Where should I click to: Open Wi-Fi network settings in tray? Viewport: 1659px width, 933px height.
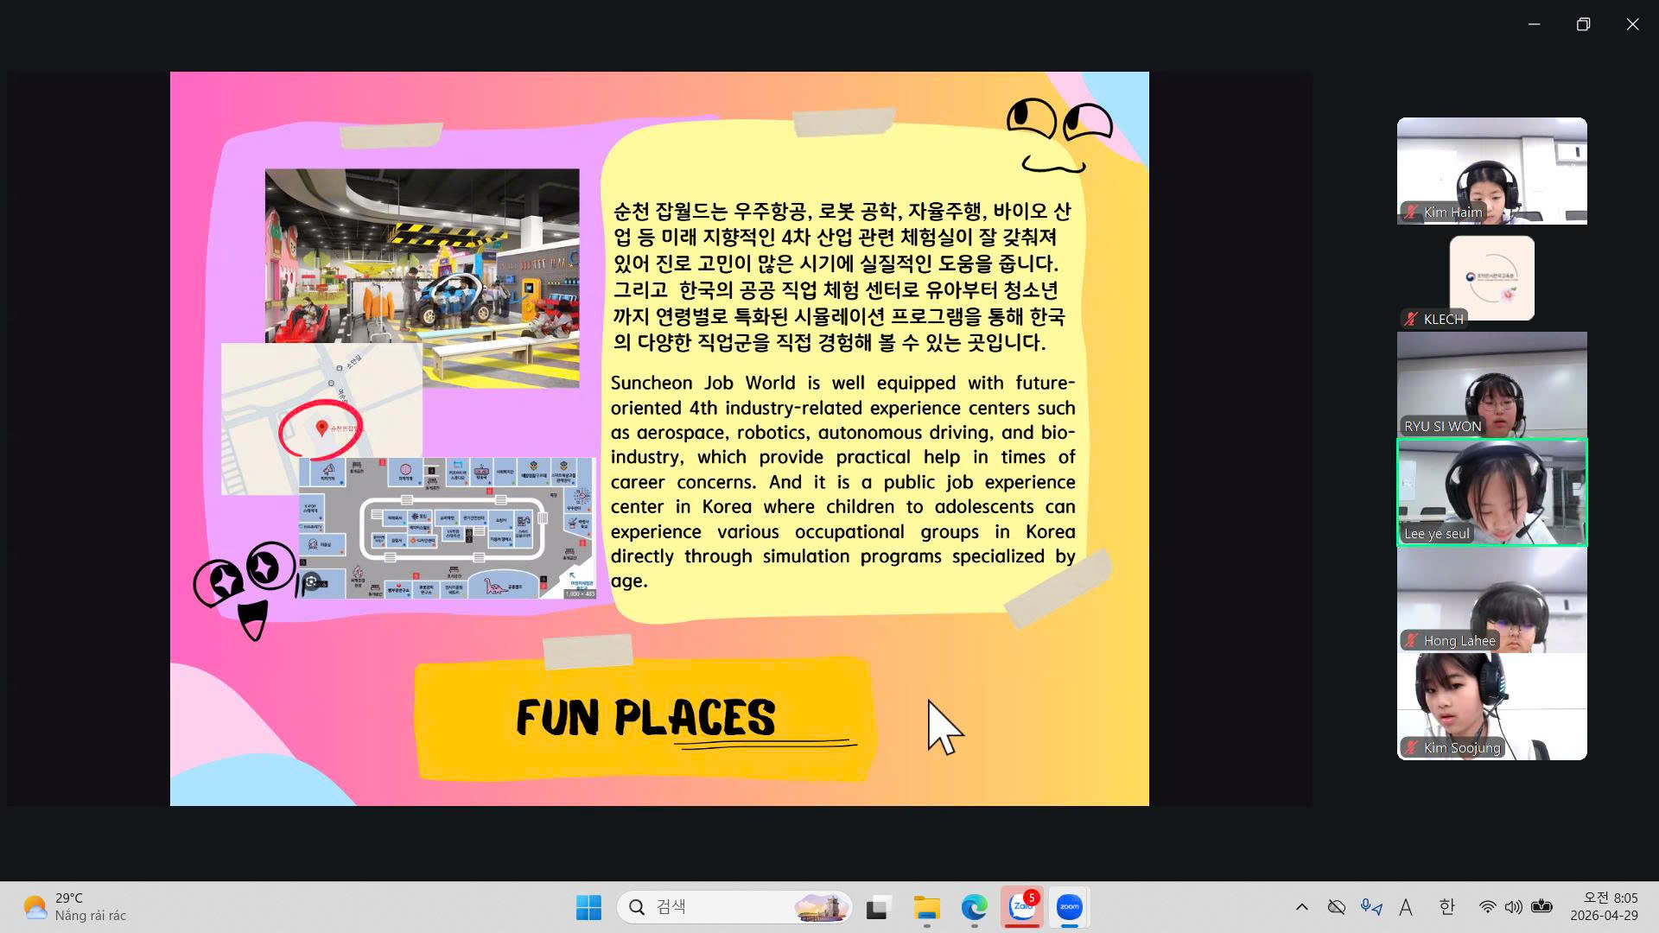click(1487, 907)
